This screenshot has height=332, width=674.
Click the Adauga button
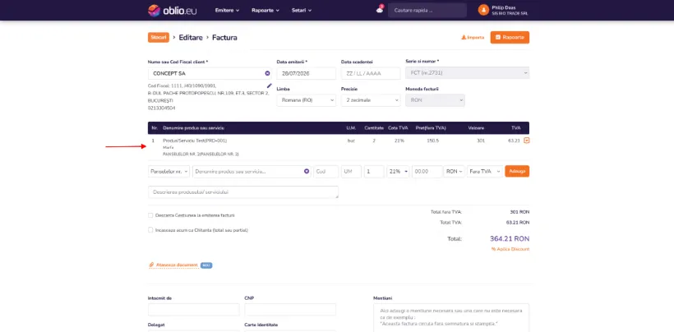tap(517, 171)
